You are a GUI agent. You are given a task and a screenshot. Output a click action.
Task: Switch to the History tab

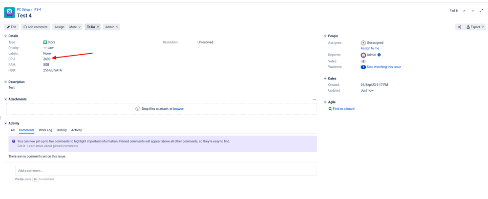62,130
